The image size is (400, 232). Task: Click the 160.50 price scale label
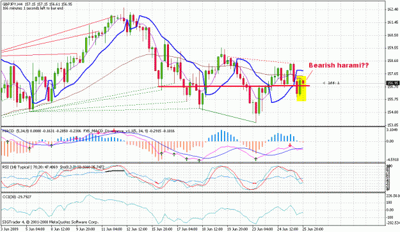pyautogui.click(x=392, y=35)
